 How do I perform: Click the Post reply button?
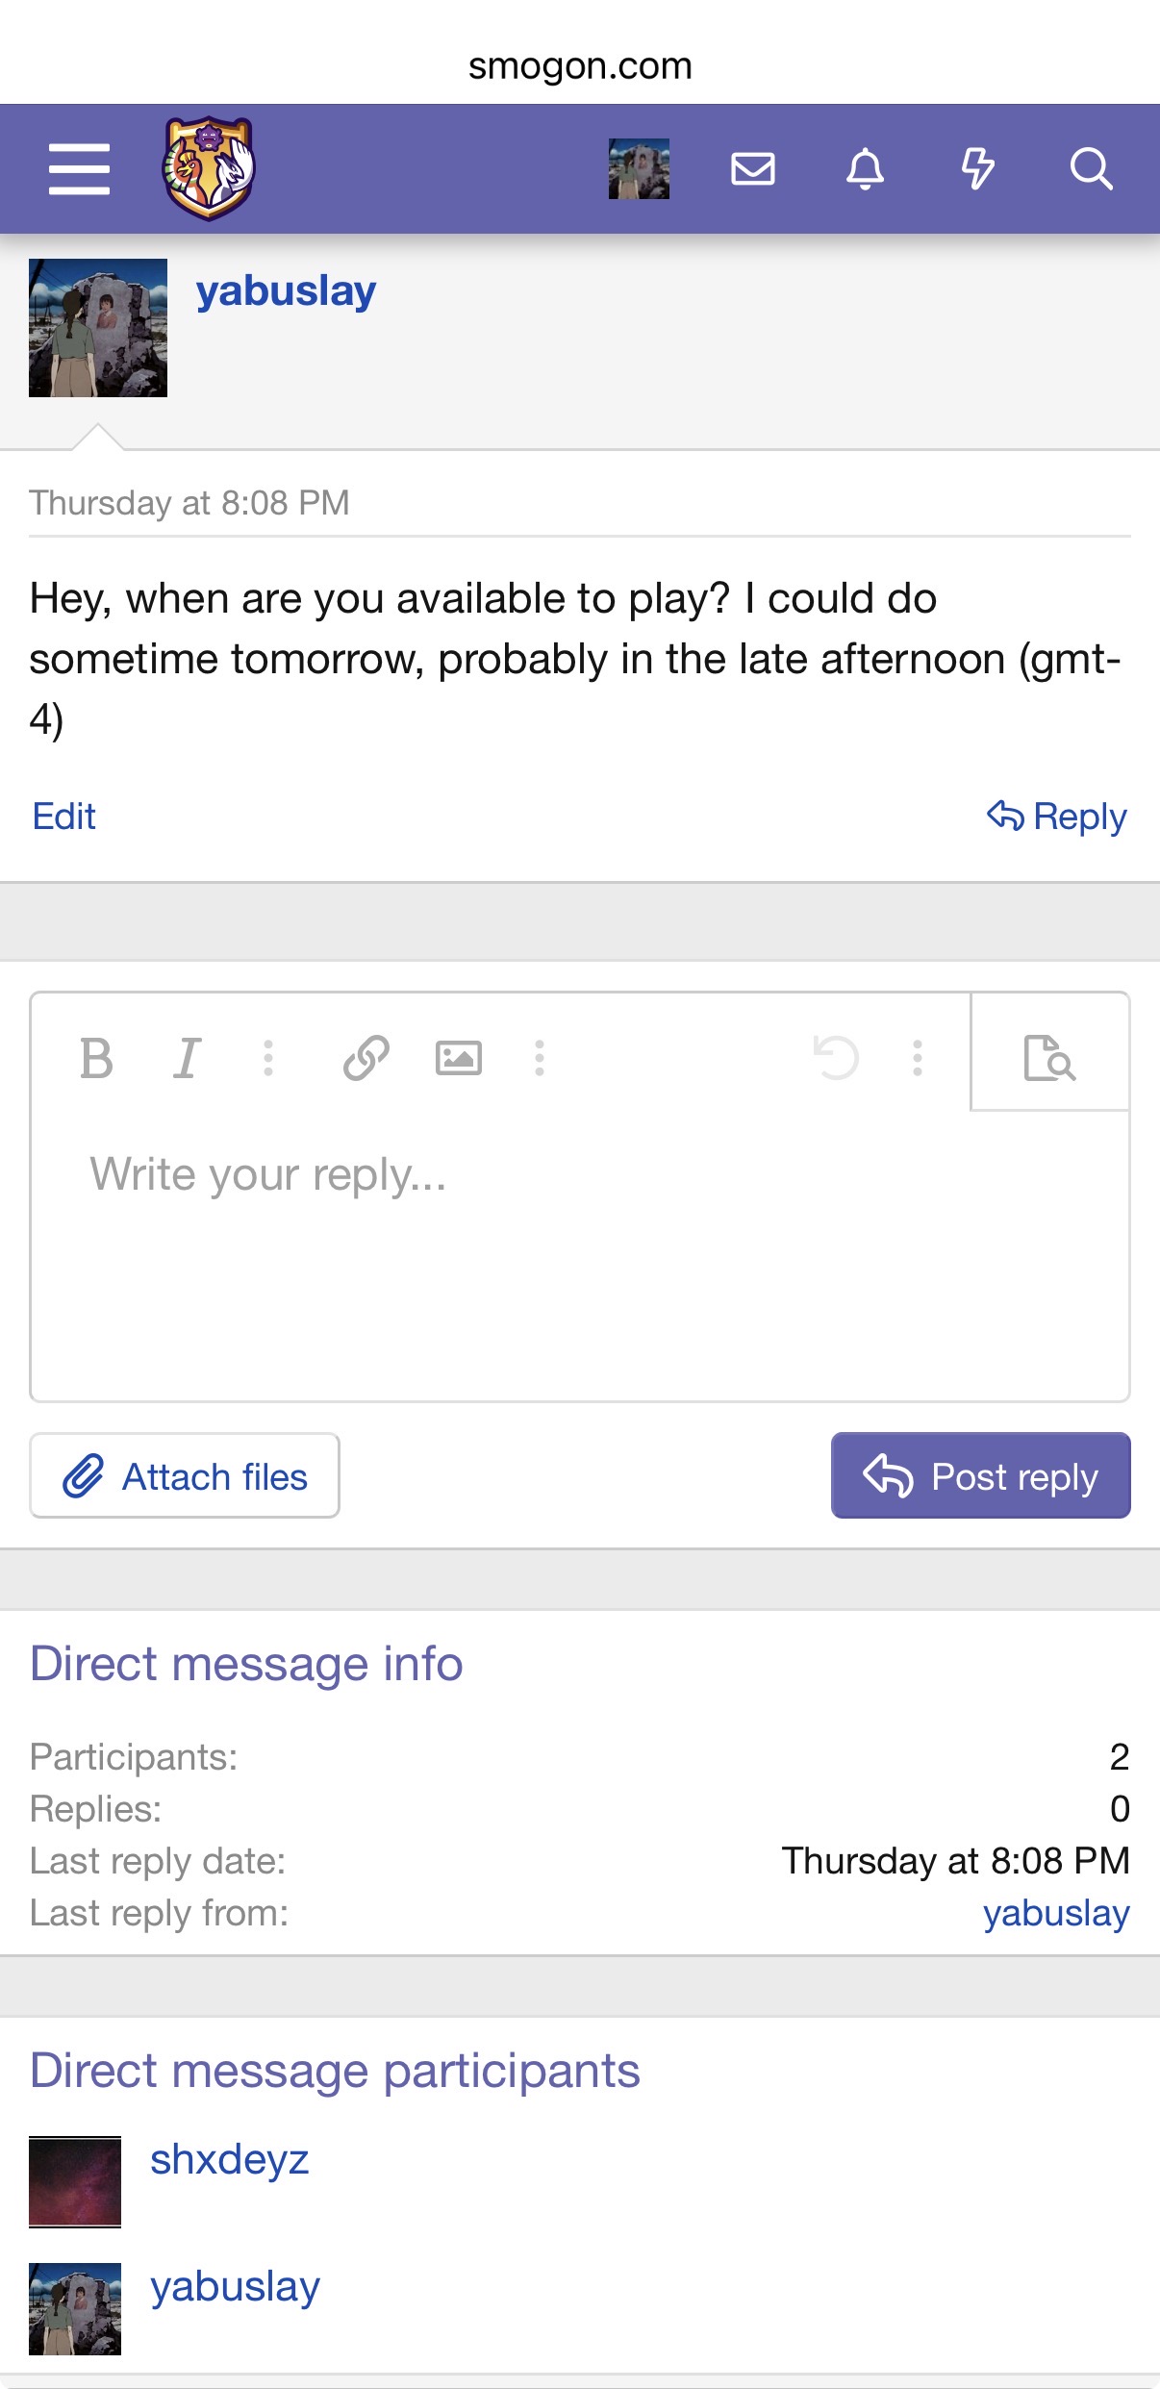point(980,1475)
